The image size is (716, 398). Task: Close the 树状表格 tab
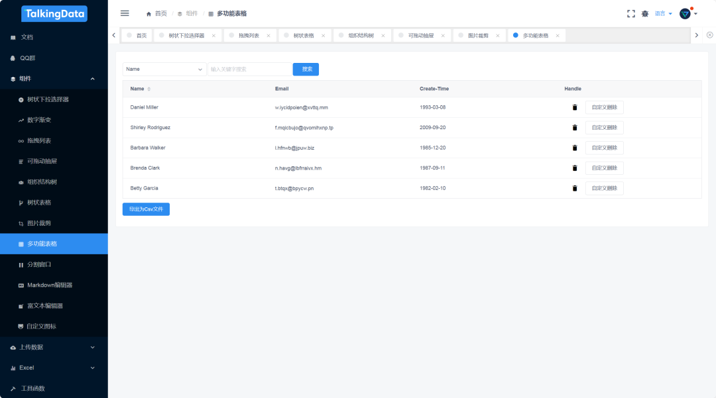(x=324, y=36)
